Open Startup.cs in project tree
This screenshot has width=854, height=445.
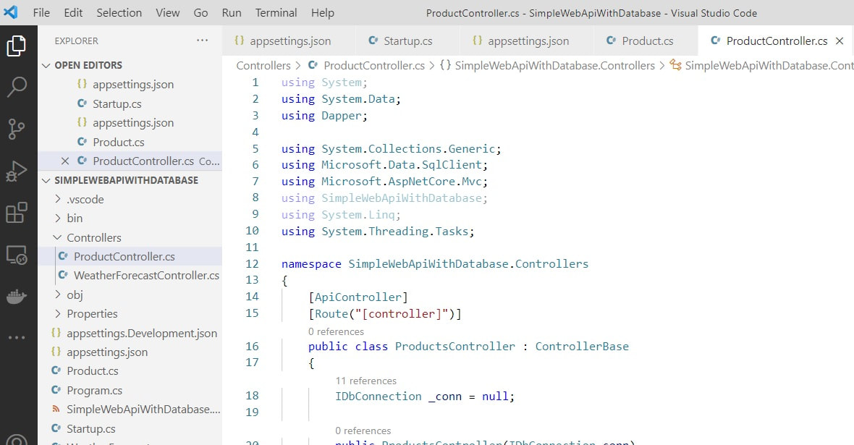coord(130,429)
